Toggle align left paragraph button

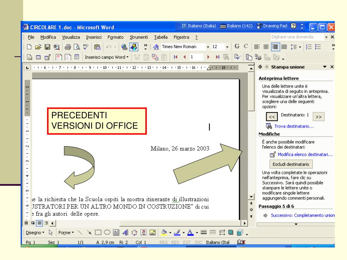pos(257,47)
